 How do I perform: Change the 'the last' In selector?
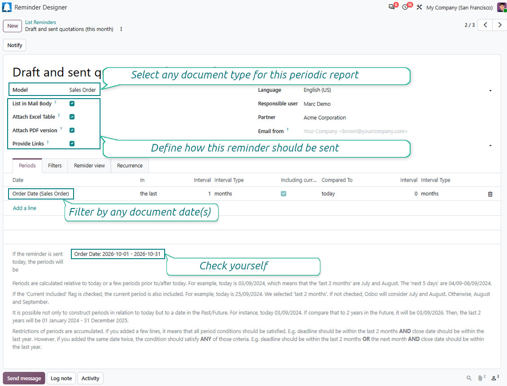tap(149, 194)
